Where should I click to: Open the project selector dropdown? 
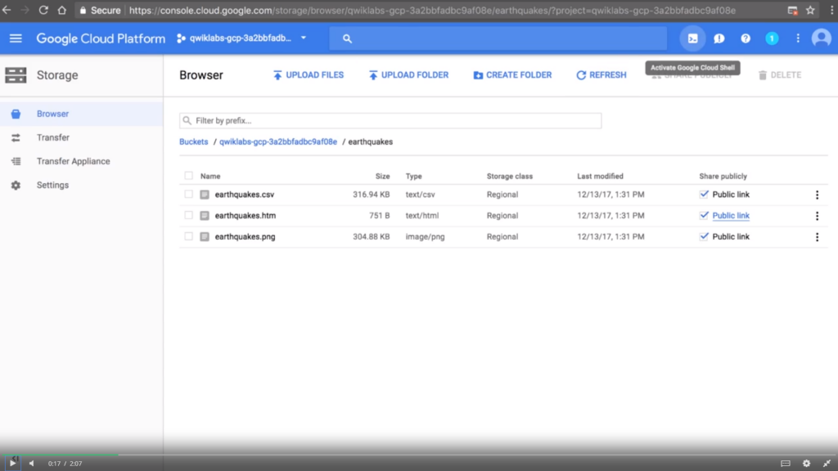241,38
